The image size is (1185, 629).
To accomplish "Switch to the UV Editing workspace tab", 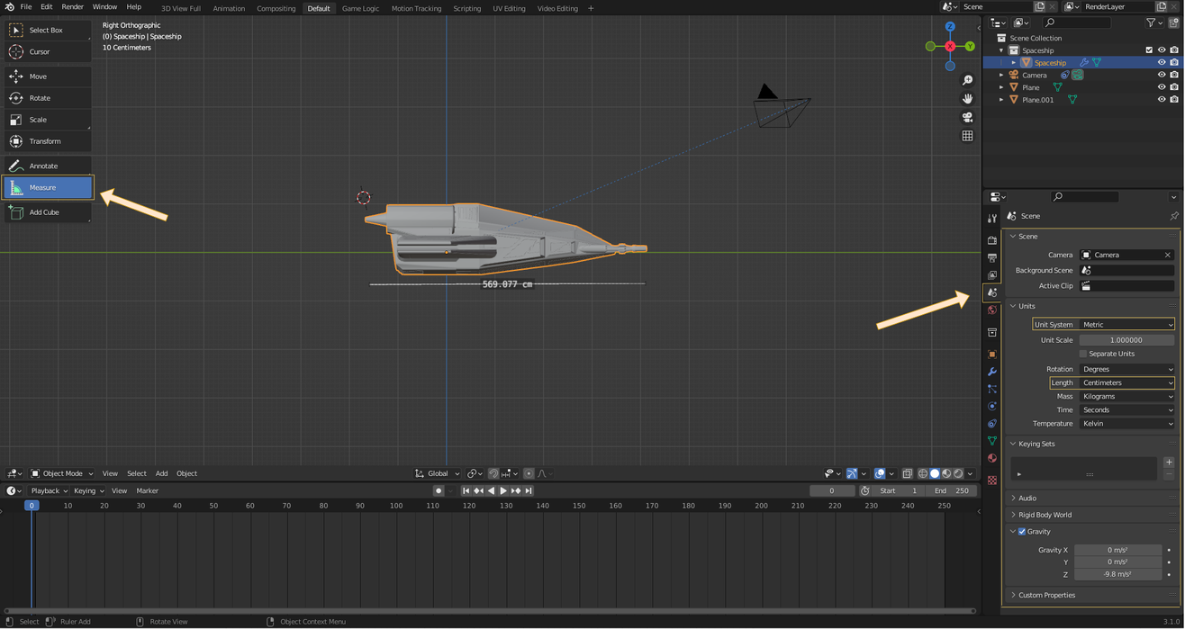I will (x=509, y=8).
